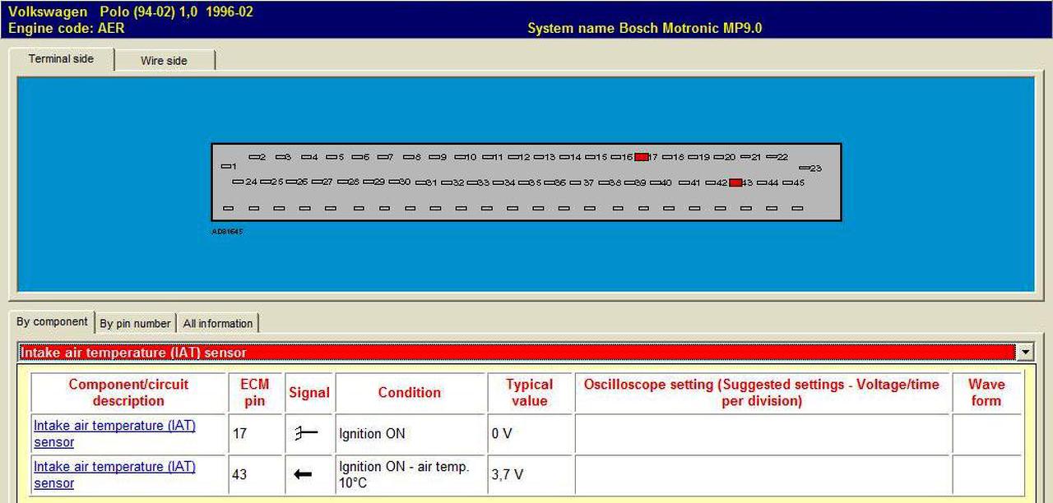Open IAT sensor link for pin 43

point(114,475)
